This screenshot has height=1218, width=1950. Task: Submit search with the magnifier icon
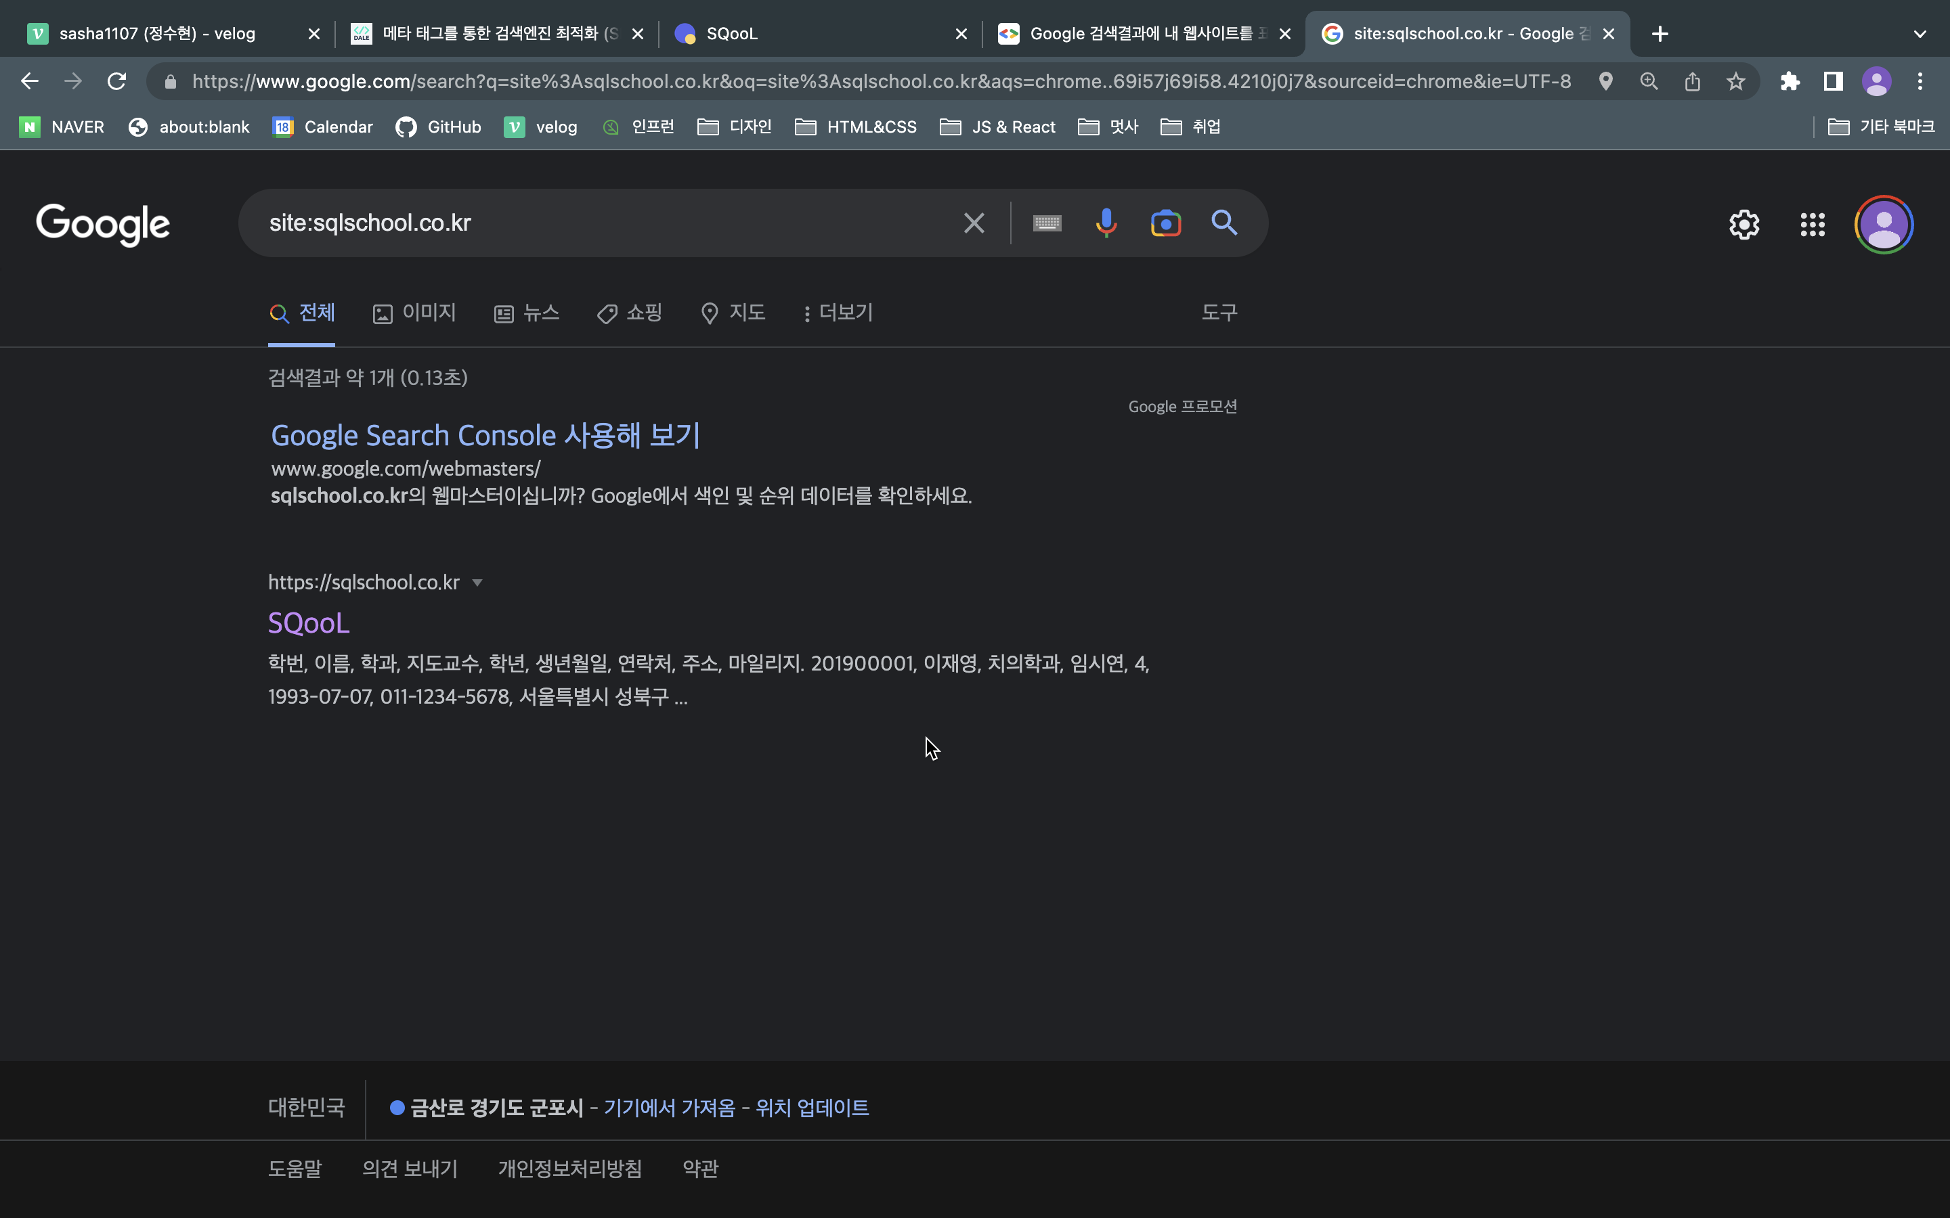tap(1224, 223)
